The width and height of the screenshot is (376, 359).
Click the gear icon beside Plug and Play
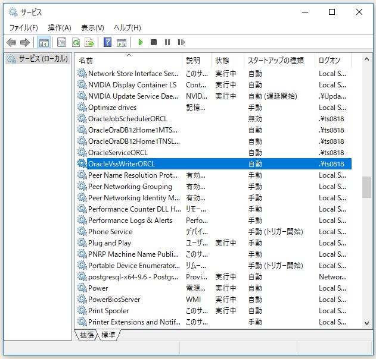click(82, 243)
